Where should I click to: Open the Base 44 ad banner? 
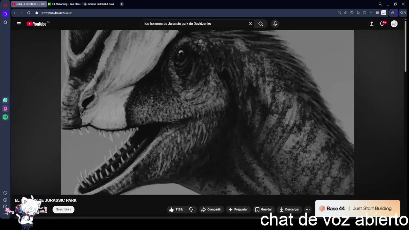pos(358,208)
